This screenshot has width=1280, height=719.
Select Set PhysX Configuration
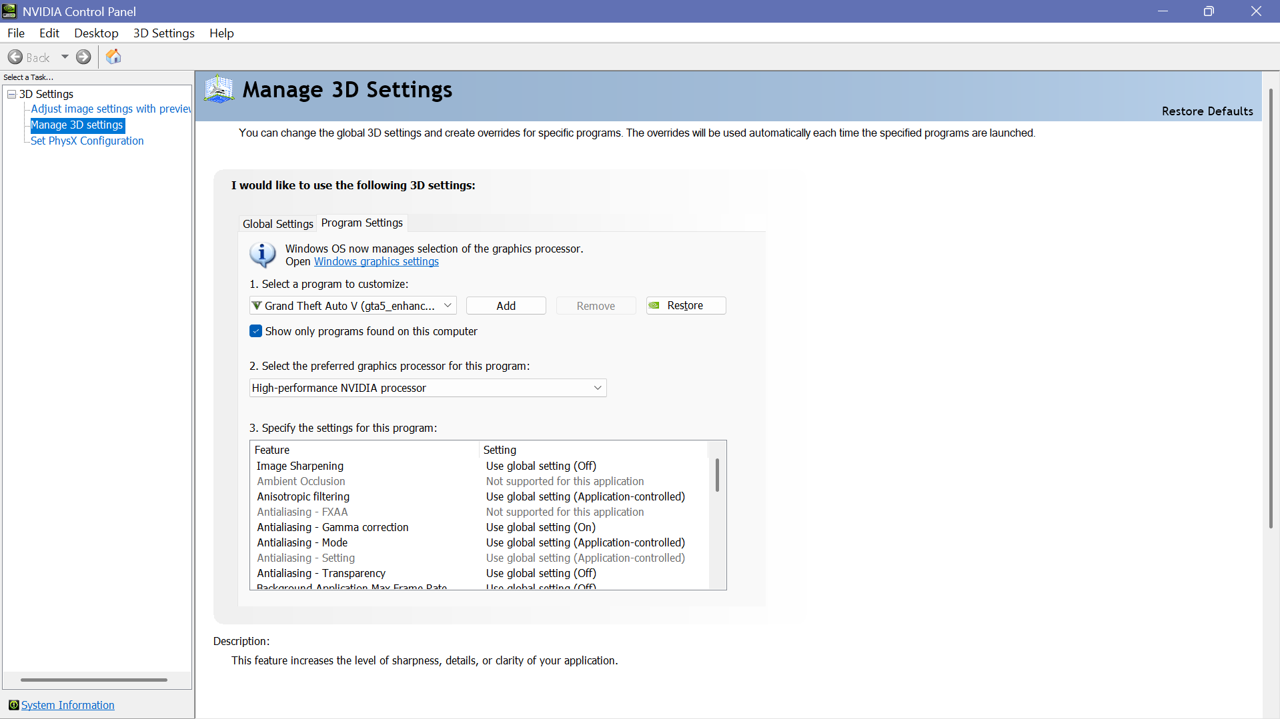coord(87,141)
